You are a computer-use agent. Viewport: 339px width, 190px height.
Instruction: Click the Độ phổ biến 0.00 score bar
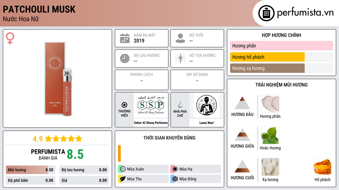(30, 180)
